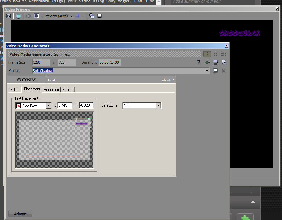Viewport: 282px width, 220px height.
Task: Edit X position 0.745 field
Action: pyautogui.click(x=65, y=105)
